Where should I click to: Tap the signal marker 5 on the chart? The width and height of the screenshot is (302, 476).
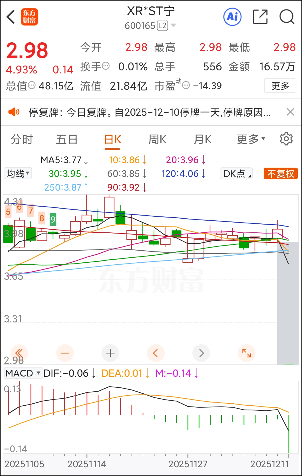(8, 212)
